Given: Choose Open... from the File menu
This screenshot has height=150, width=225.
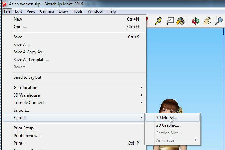Looking at the screenshot, I should (74, 27).
